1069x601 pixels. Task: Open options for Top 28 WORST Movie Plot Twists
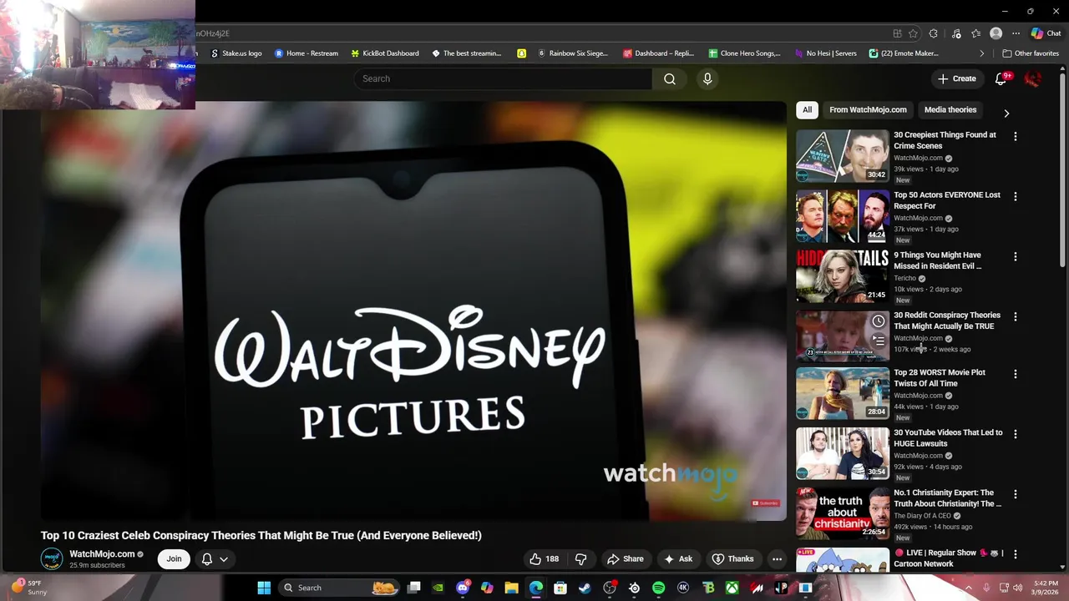(x=1016, y=374)
